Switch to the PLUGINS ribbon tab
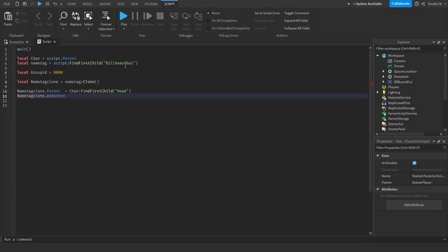The height and width of the screenshot is (252, 448). pos(151,4)
